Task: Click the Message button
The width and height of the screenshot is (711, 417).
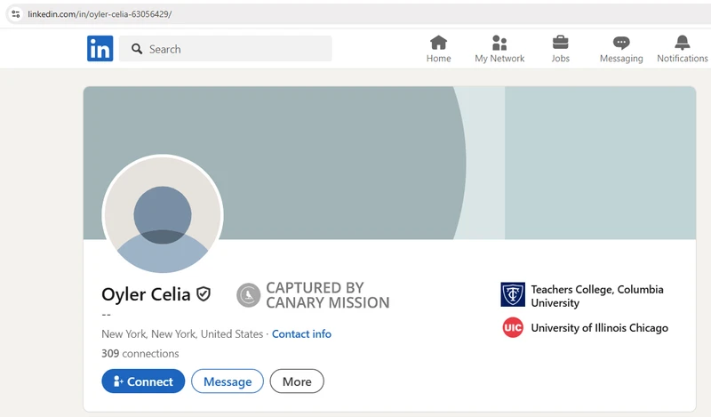Action: [228, 381]
